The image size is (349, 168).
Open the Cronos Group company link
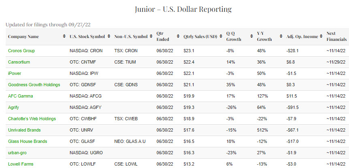pos(21,51)
